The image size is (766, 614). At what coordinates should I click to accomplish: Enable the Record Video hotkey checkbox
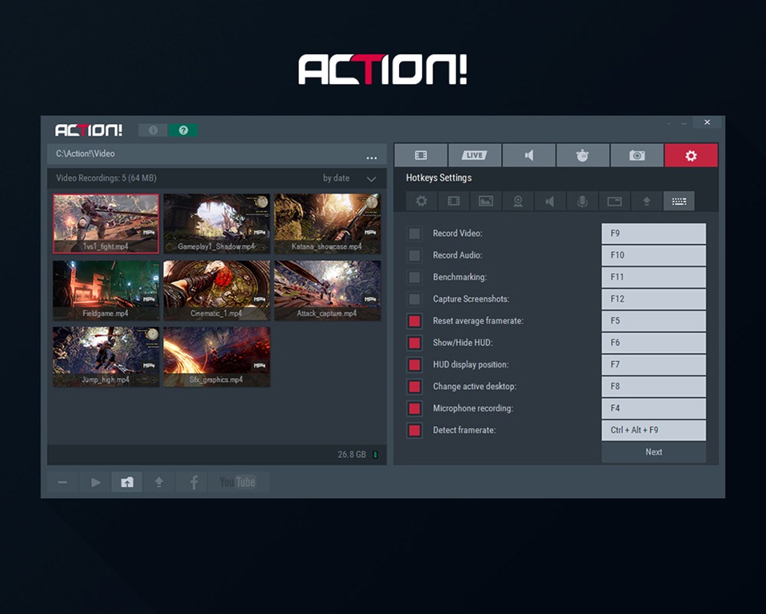pyautogui.click(x=414, y=233)
